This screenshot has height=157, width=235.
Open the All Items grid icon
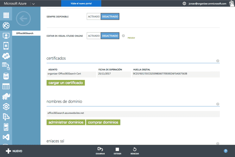pyautogui.click(x=6, y=15)
